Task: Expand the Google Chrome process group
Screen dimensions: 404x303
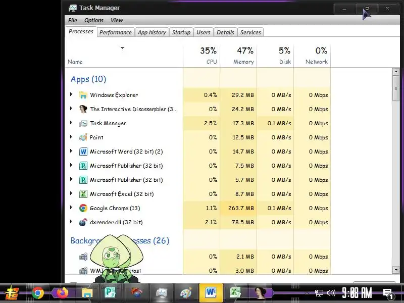Action: [71, 208]
